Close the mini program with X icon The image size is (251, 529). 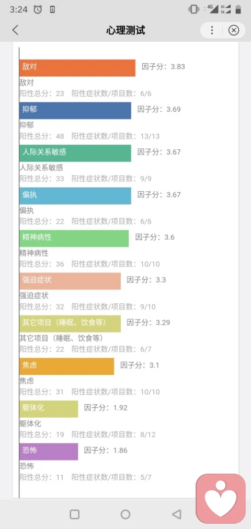click(233, 30)
